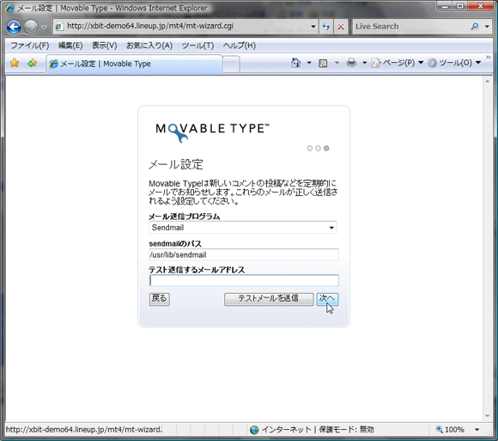Viewport: 498px width, 441px height.
Task: Open Favorites Center star icon
Action: point(15,63)
